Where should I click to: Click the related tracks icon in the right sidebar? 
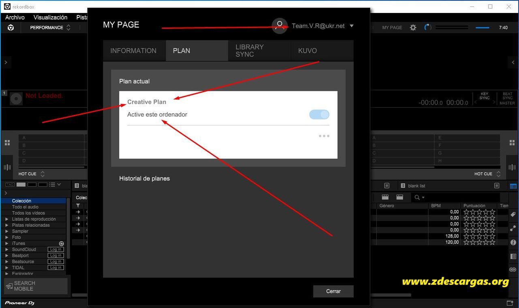tap(513, 228)
